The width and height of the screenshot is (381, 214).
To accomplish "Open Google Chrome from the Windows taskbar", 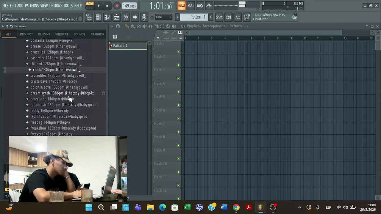I will 236,207.
